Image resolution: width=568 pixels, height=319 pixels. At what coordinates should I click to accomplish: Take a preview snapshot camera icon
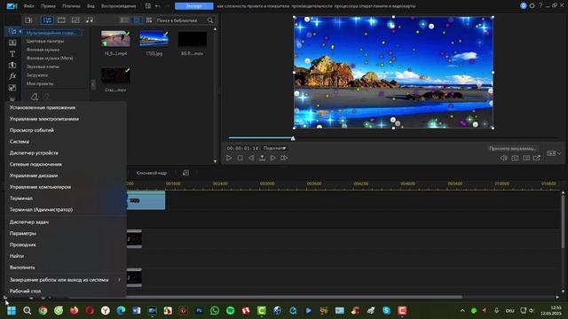coord(515,158)
